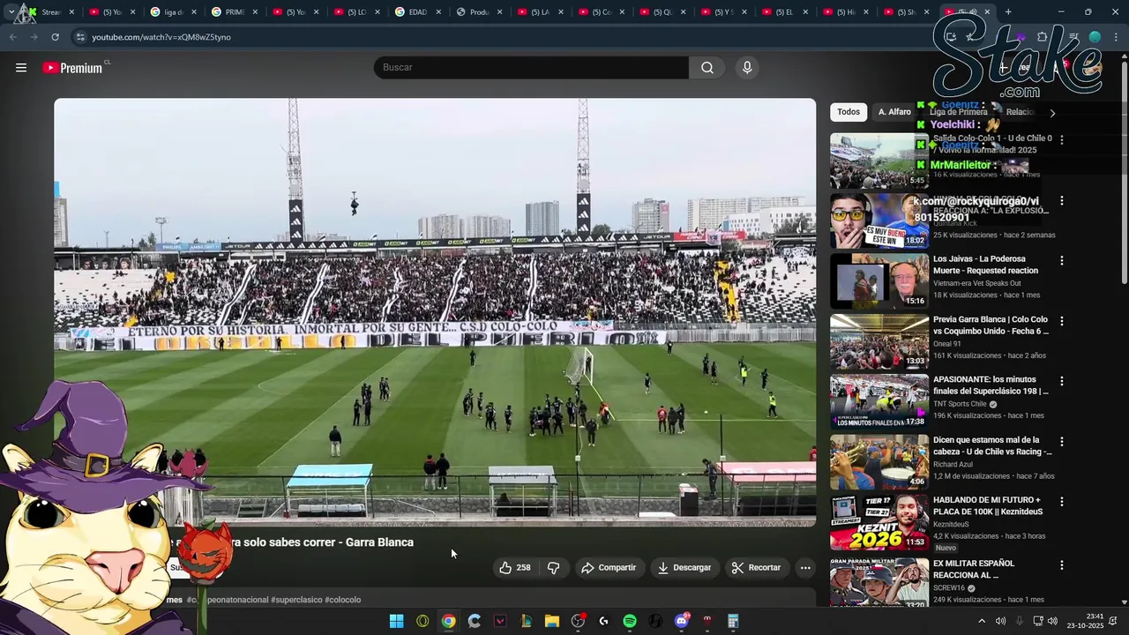Viewport: 1129px width, 635px height.
Task: Open the Windows Start menu
Action: [397, 621]
